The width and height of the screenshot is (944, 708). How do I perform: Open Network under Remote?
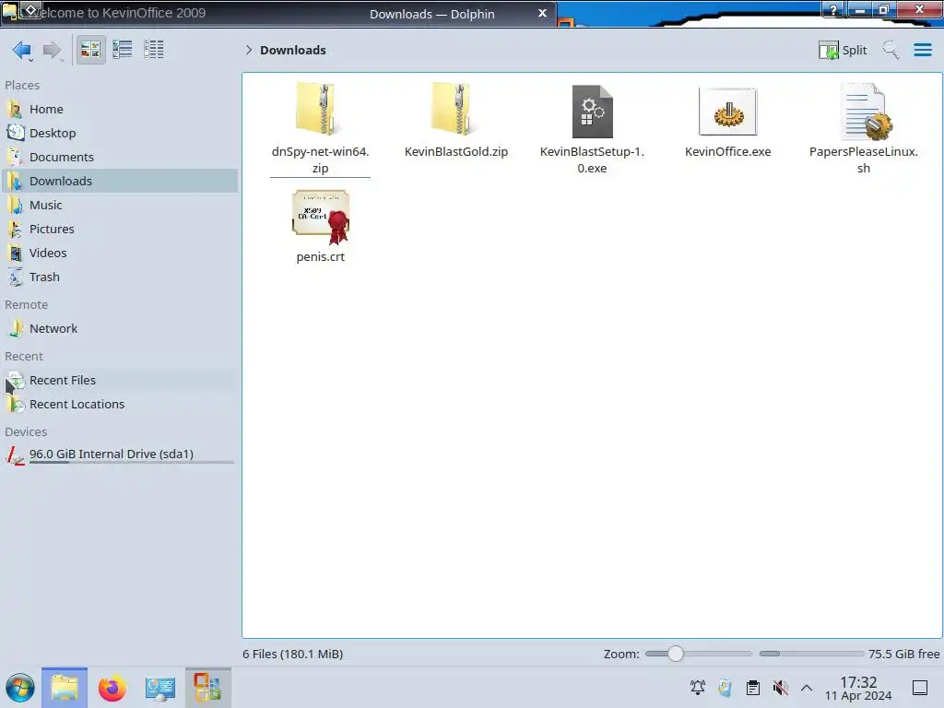pyautogui.click(x=119, y=329)
